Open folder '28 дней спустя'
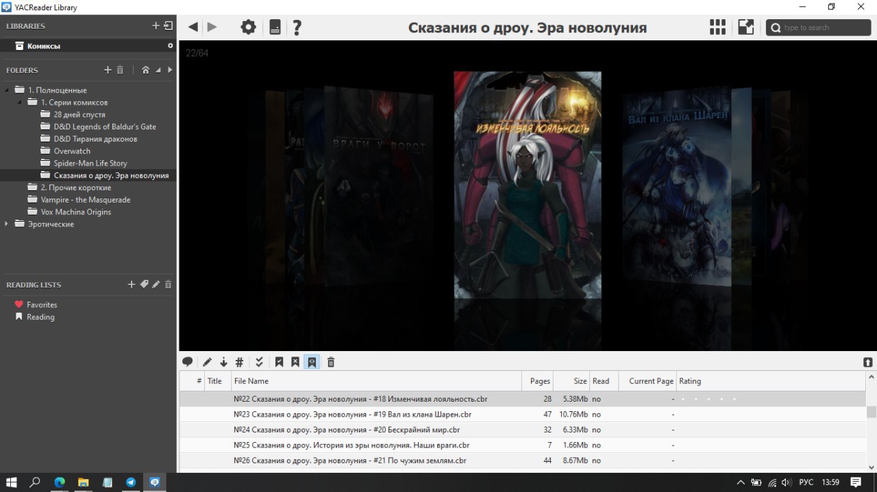 pos(79,114)
